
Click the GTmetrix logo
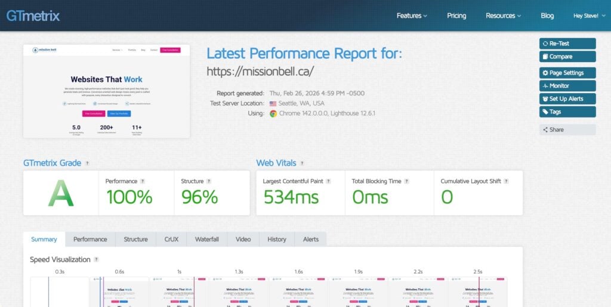[x=33, y=15]
